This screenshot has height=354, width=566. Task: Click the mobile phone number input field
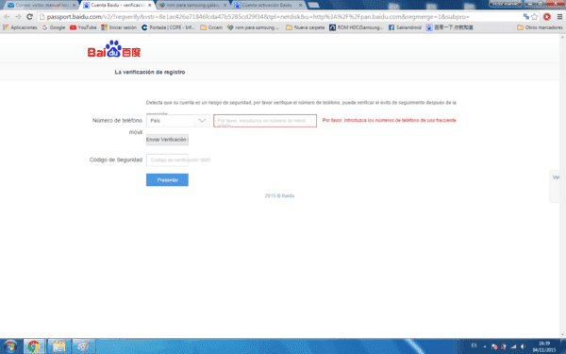tap(265, 121)
